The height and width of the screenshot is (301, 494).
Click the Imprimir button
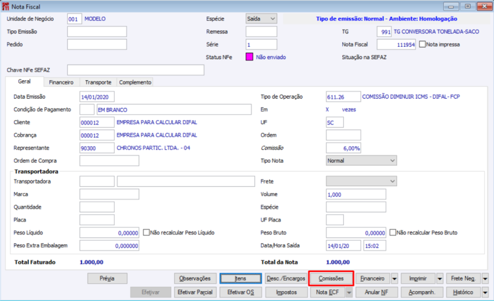pyautogui.click(x=418, y=279)
